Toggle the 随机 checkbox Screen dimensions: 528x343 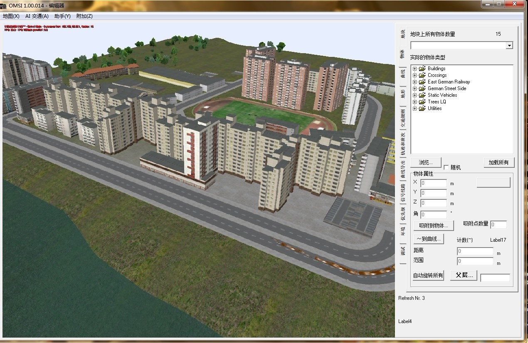click(447, 167)
